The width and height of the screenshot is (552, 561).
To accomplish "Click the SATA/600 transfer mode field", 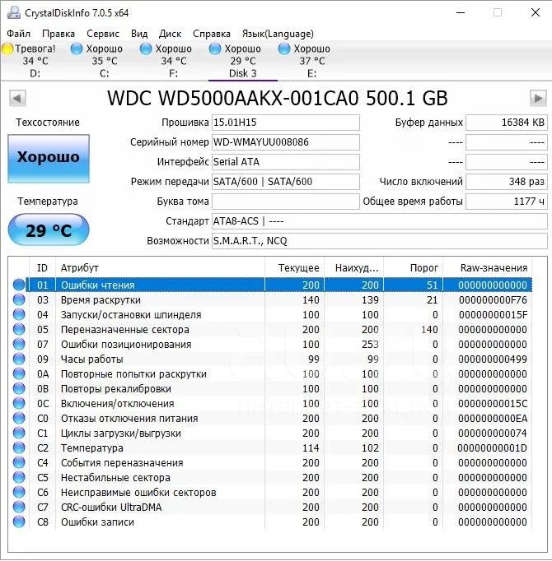I will tap(286, 182).
